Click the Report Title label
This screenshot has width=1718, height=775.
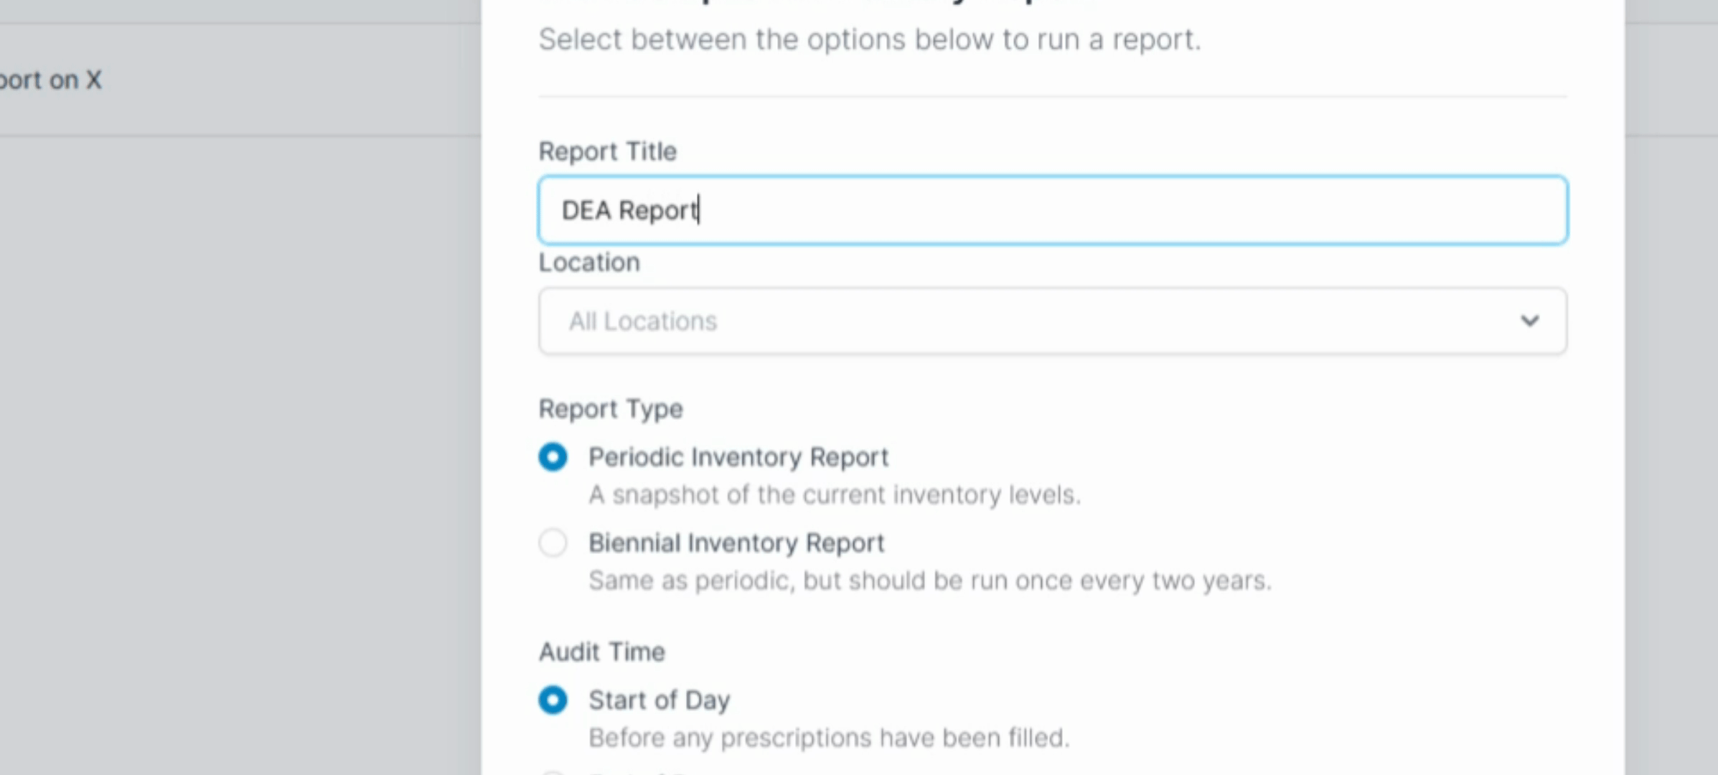click(606, 151)
